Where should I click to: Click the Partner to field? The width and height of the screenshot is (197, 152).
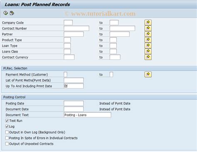click(120, 34)
